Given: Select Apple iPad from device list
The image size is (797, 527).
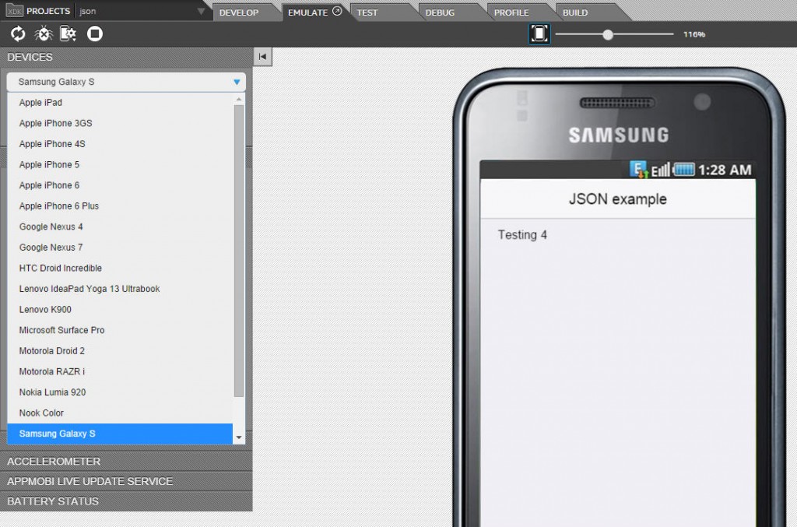Looking at the screenshot, I should (120, 103).
